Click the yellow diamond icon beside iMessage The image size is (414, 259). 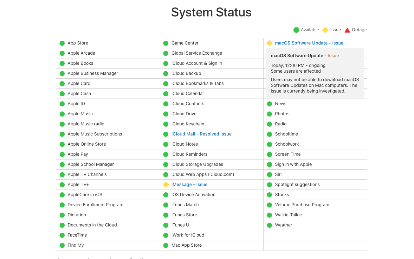click(166, 184)
